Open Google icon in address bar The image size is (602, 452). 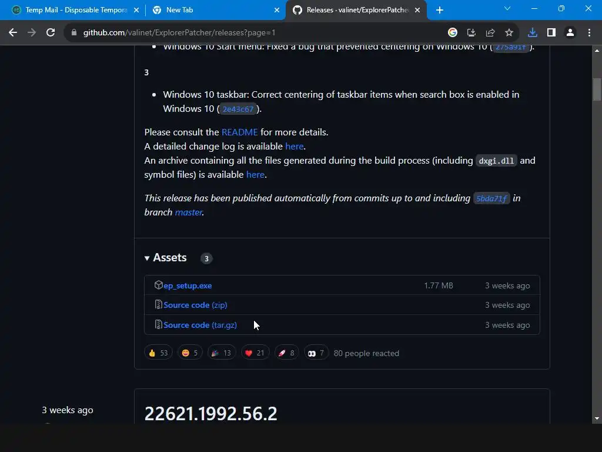click(453, 33)
